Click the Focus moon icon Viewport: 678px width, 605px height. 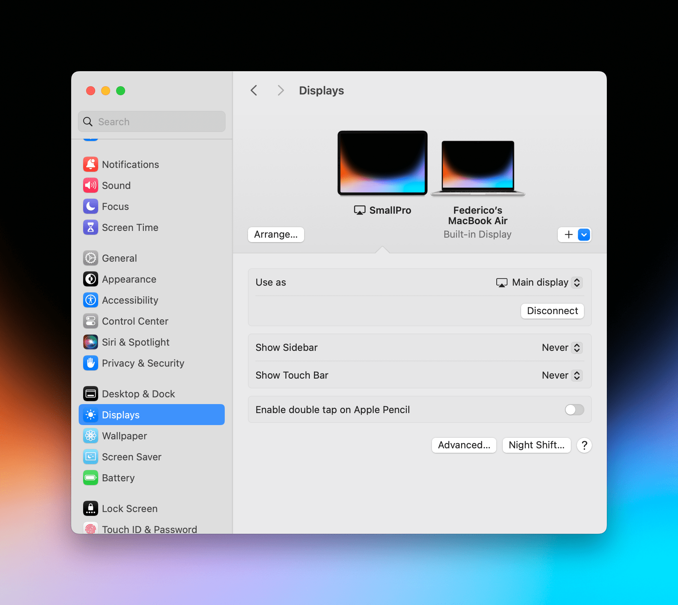[91, 206]
